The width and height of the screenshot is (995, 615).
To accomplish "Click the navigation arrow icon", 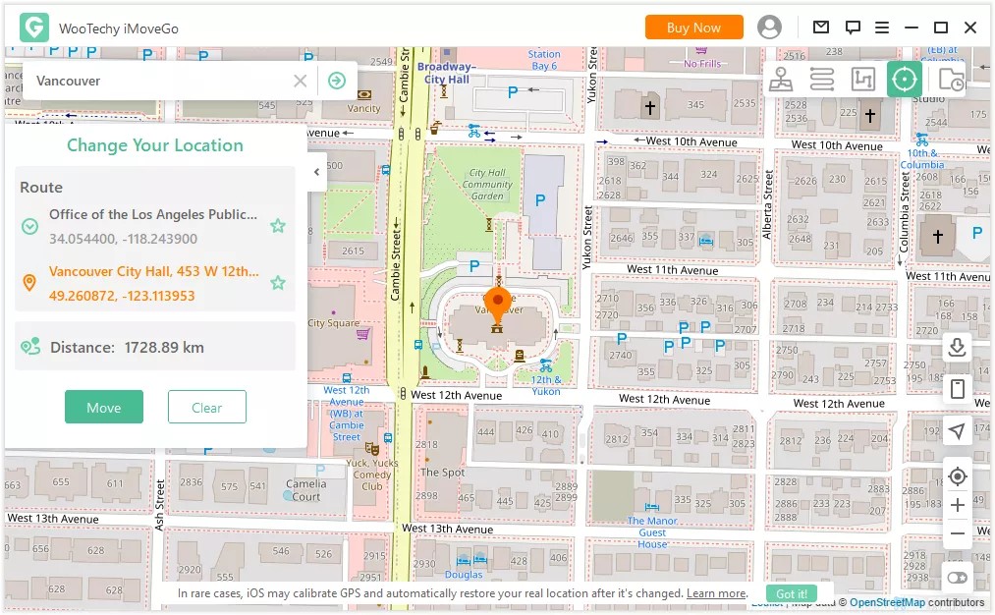I will click(957, 431).
